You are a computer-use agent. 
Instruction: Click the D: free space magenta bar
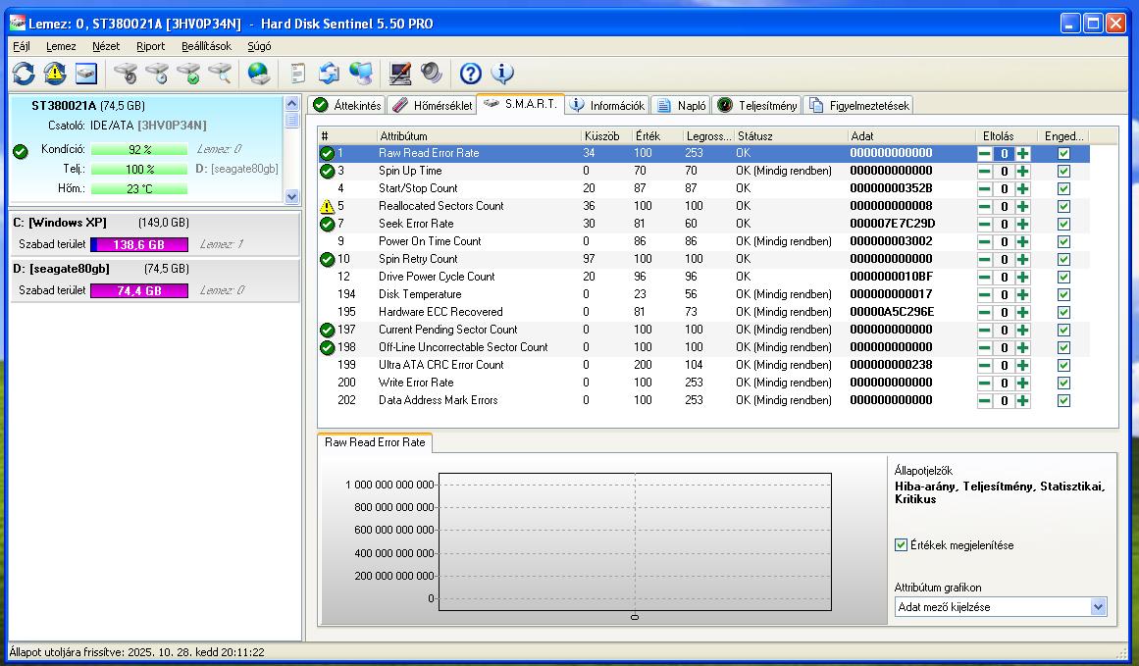139,290
